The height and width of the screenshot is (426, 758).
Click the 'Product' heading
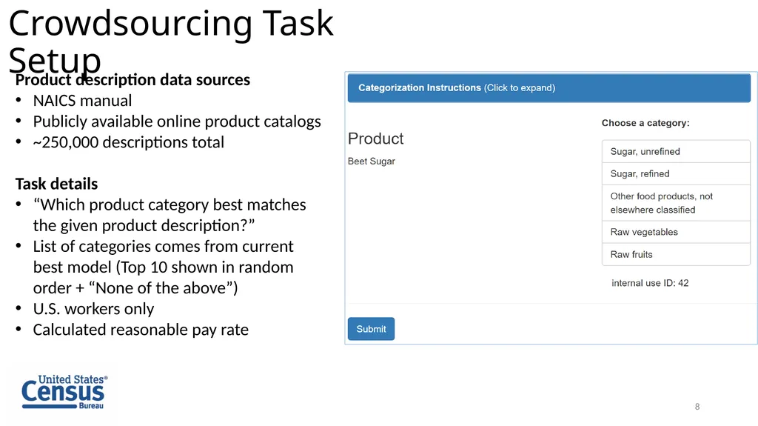click(x=375, y=139)
